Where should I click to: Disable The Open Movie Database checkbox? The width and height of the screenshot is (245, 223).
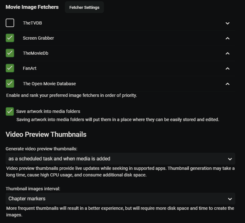pyautogui.click(x=10, y=84)
